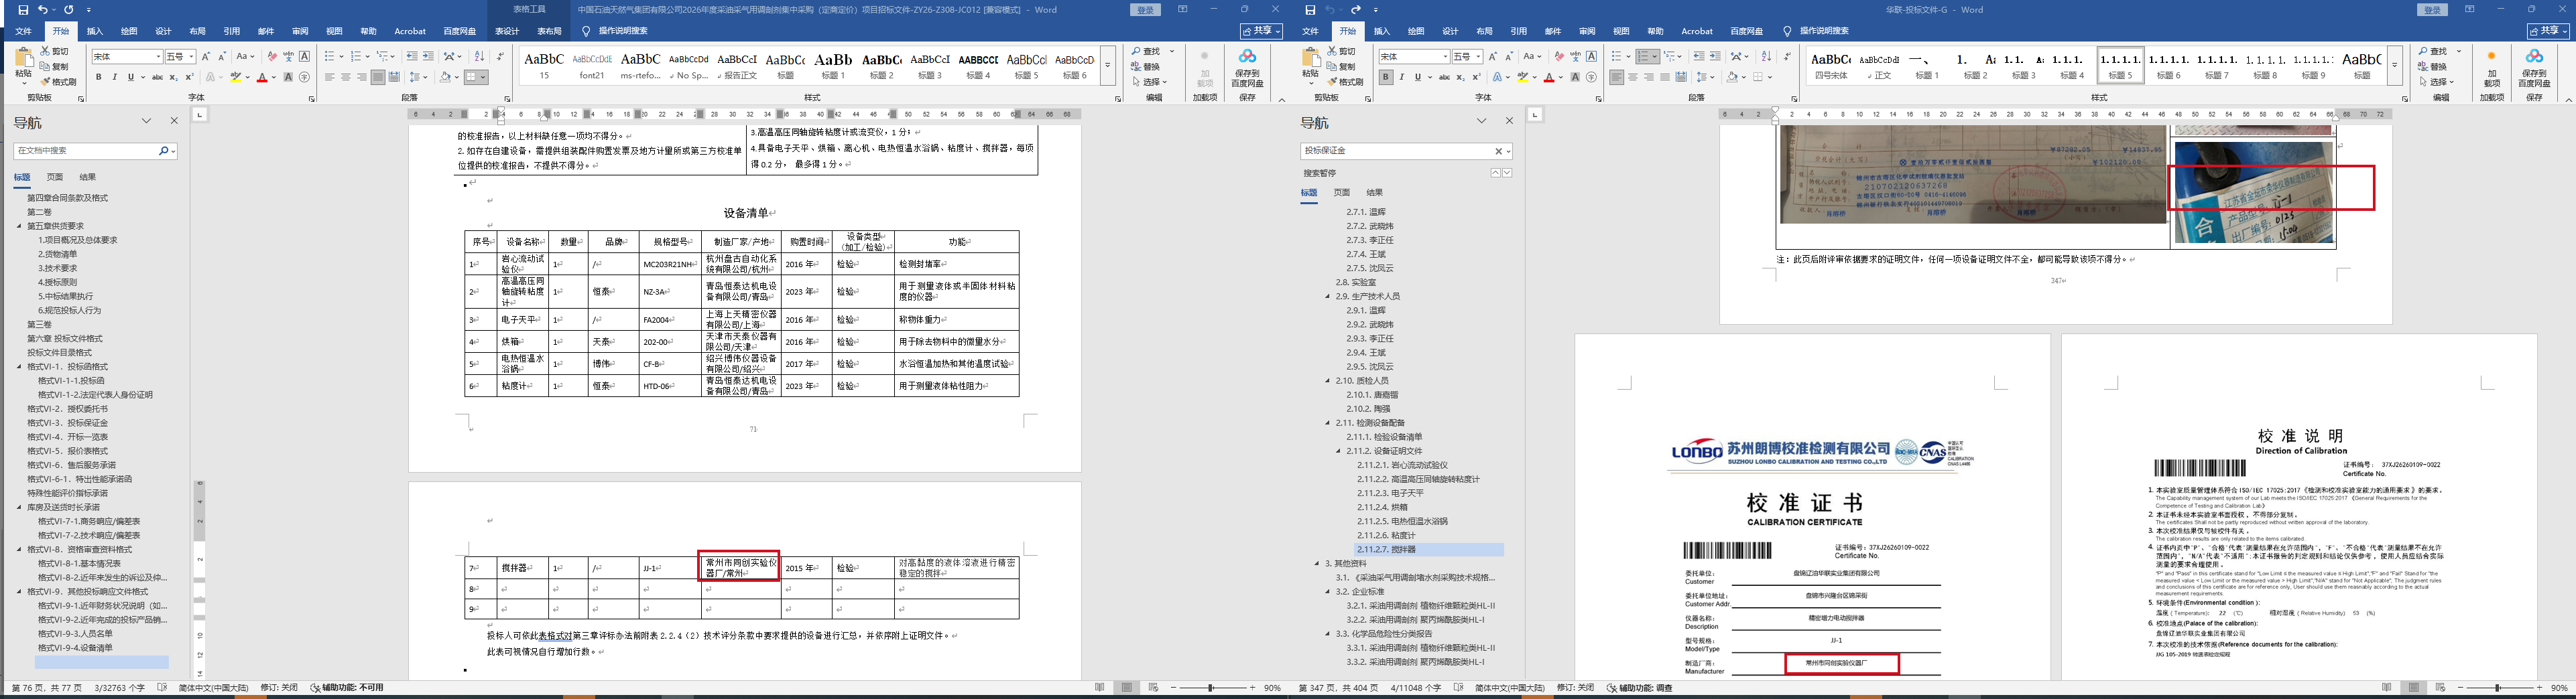The width and height of the screenshot is (2576, 699).
Task: Open 审阅 tab in 华联-投标文件-G window
Action: [1587, 31]
